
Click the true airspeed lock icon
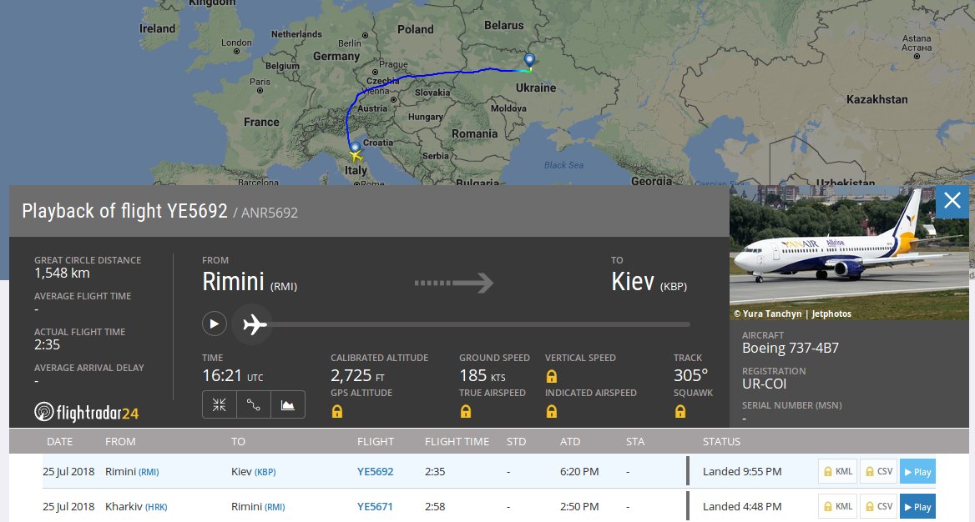[x=466, y=411]
